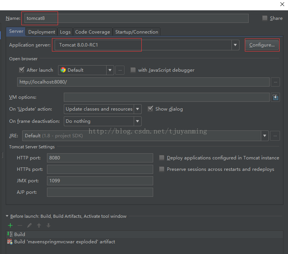Click the move task down arrow icon
288x254 pixels.
(49, 225)
